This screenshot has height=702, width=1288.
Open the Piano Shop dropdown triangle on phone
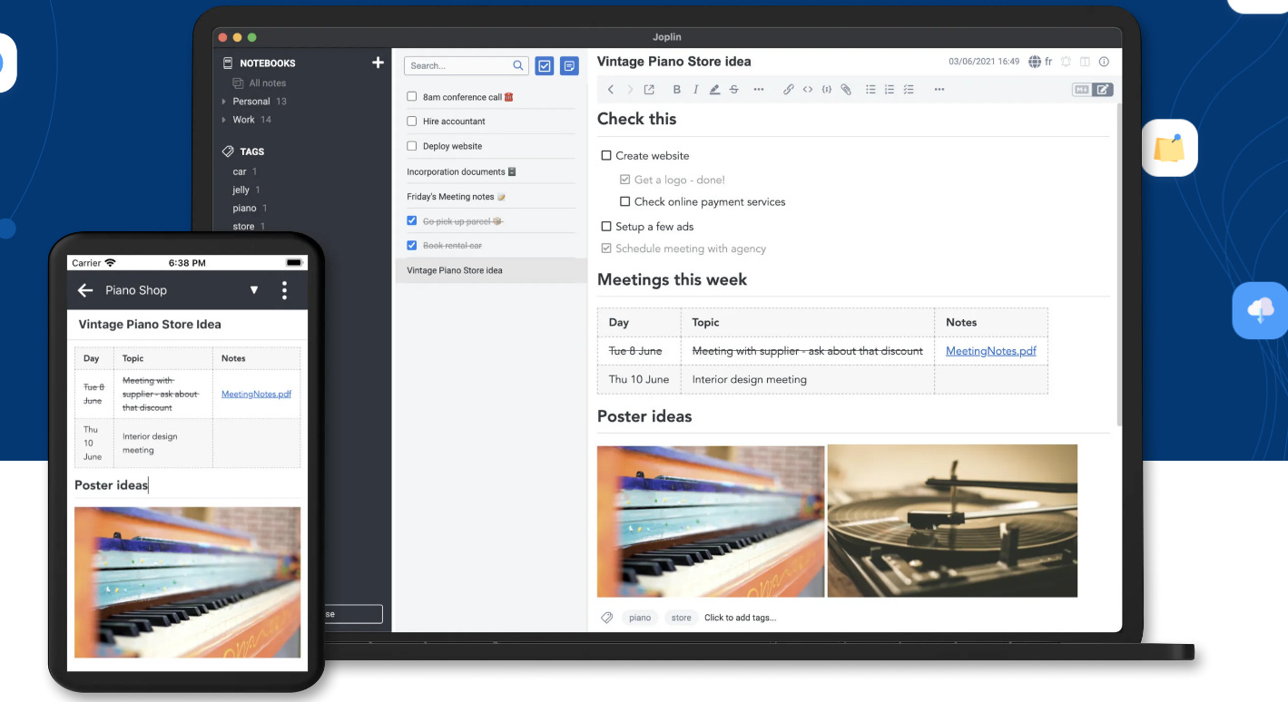pos(254,290)
